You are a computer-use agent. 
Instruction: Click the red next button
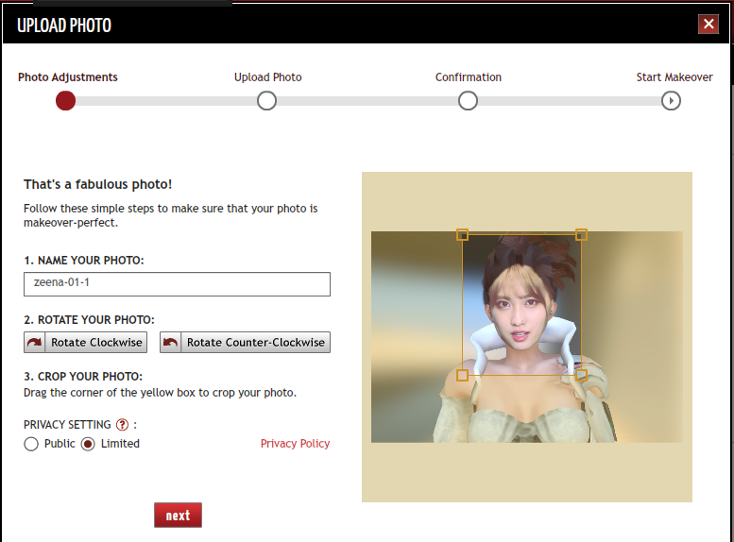point(178,516)
